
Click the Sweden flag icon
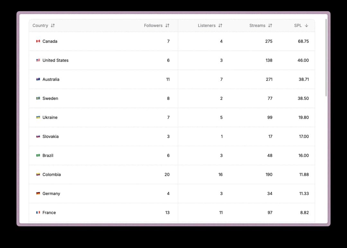tap(38, 98)
